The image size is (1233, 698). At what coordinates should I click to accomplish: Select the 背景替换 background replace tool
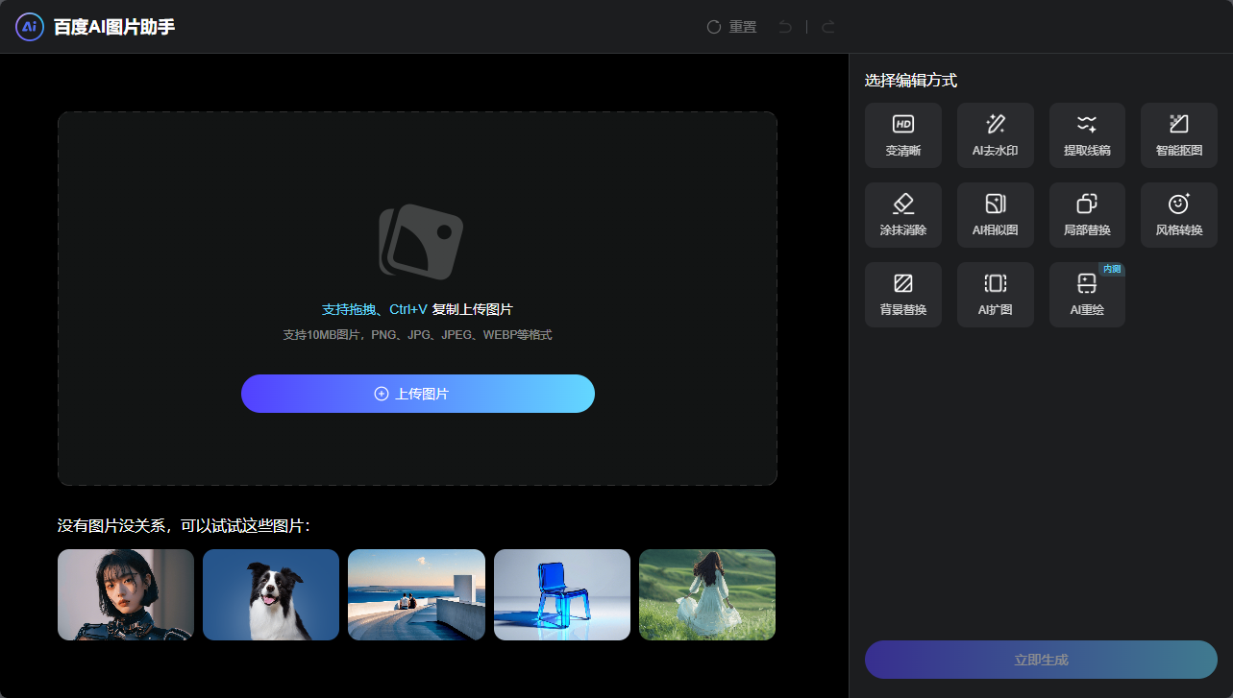point(902,295)
